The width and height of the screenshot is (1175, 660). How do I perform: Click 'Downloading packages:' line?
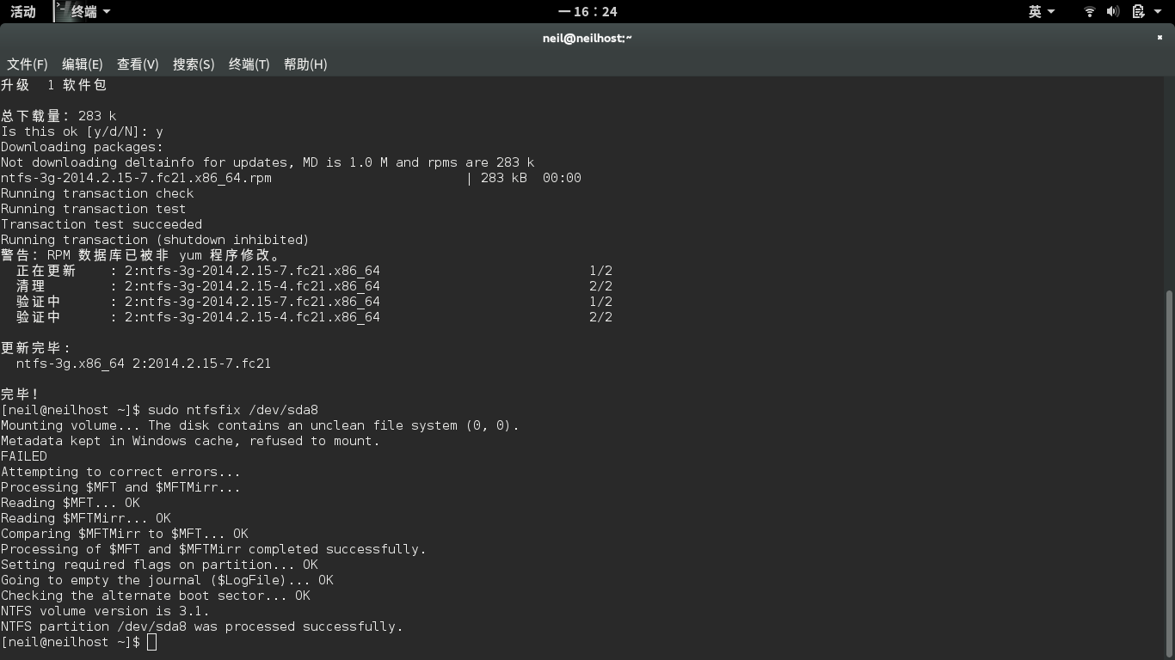coord(82,147)
